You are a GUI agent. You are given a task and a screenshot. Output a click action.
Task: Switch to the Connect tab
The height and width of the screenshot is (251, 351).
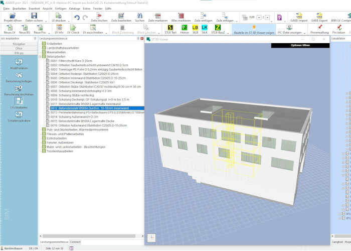pyautogui.click(x=75, y=242)
